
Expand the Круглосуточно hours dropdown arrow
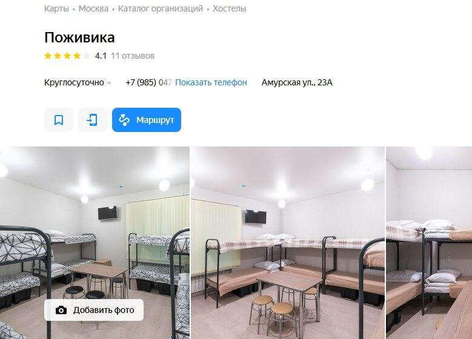tap(109, 83)
